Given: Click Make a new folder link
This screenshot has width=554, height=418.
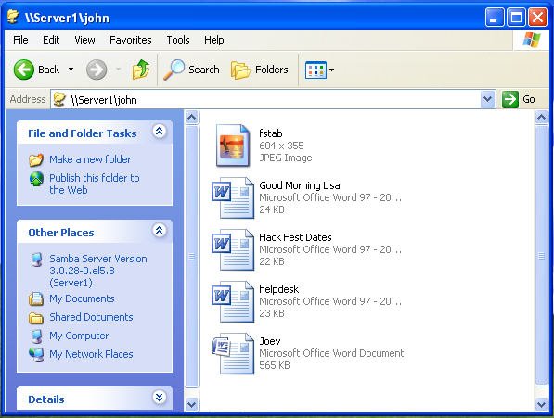Looking at the screenshot, I should 90,159.
